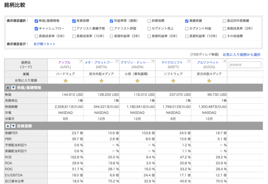Select Microsoft 決算月 value 6月

coord(173,119)
